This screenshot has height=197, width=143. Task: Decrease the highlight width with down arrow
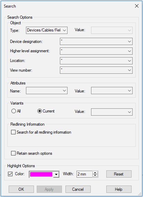tap(95, 176)
